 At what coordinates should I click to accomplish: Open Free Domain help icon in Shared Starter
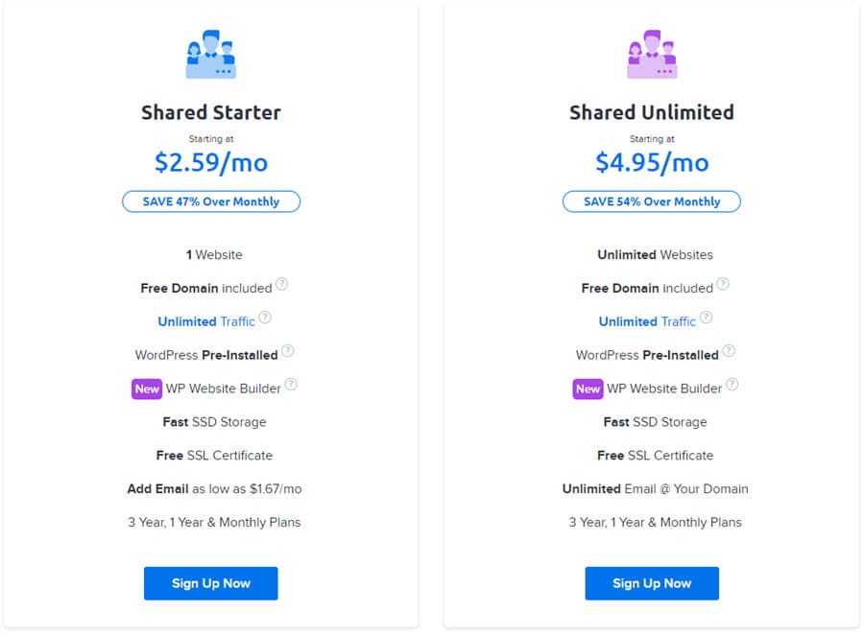click(x=282, y=285)
